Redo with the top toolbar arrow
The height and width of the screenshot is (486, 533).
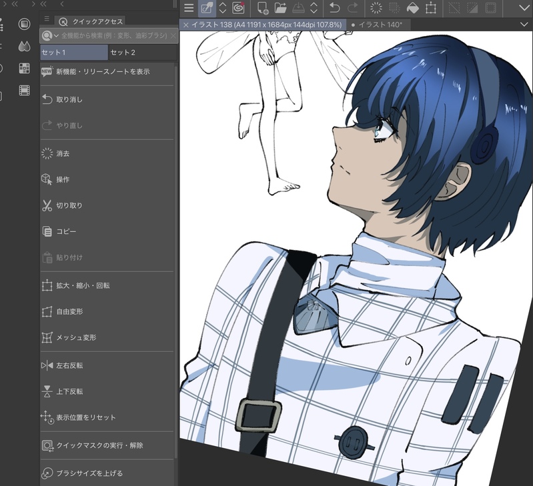(352, 8)
